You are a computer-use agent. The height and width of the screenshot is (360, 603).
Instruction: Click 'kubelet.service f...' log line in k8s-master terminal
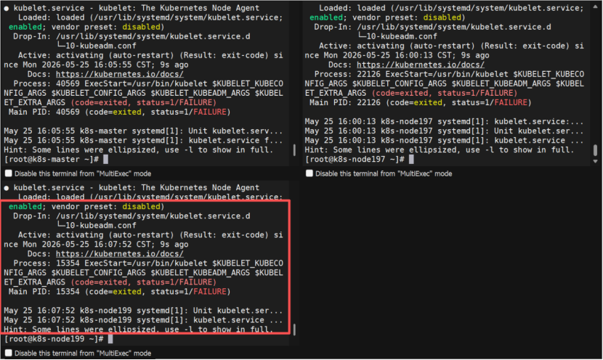pos(143,140)
